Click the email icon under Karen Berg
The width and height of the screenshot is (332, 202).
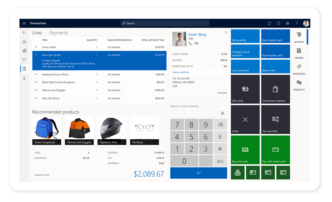[197, 43]
